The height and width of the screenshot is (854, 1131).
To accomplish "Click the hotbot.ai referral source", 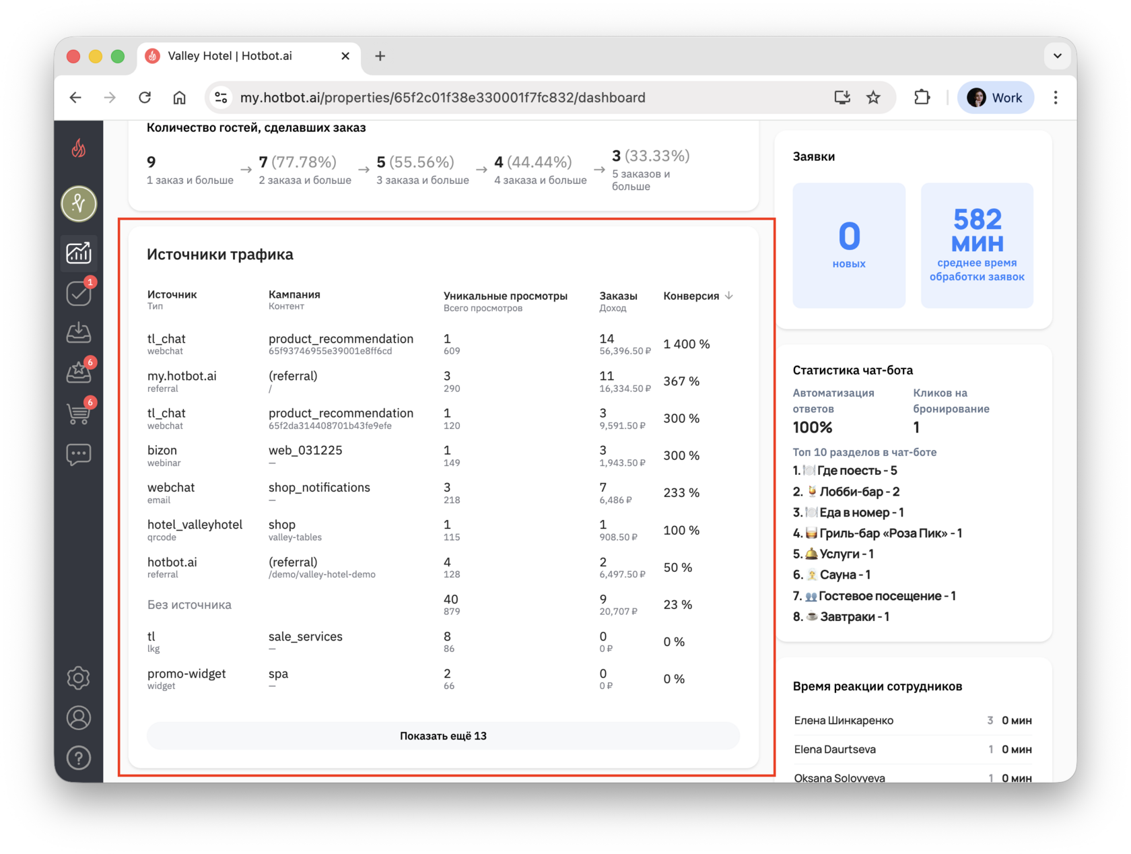I will click(x=172, y=567).
